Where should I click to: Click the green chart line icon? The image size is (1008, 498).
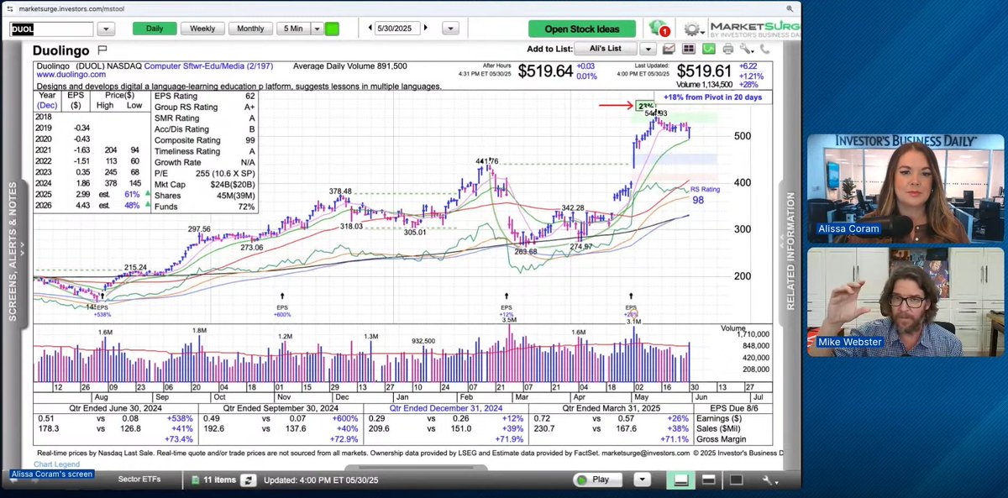[708, 50]
